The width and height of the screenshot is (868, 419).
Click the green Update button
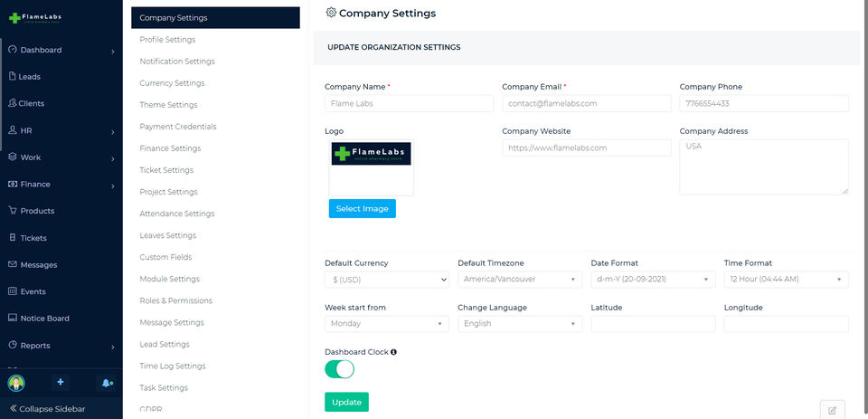pyautogui.click(x=346, y=402)
